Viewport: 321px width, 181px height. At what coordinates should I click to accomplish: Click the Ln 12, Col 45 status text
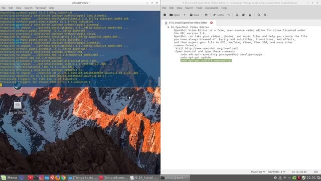click(x=299, y=172)
